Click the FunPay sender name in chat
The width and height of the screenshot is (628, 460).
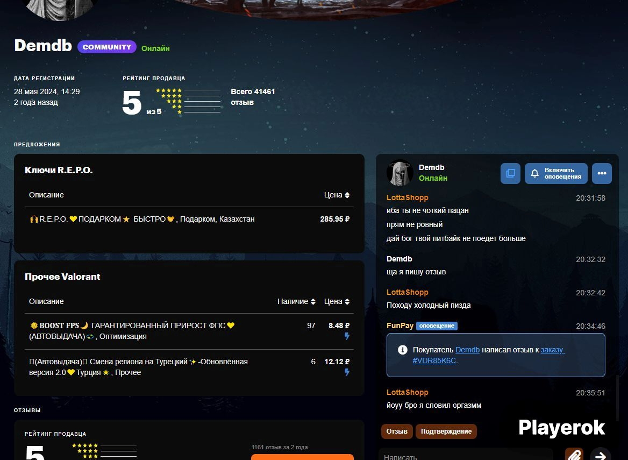point(399,326)
